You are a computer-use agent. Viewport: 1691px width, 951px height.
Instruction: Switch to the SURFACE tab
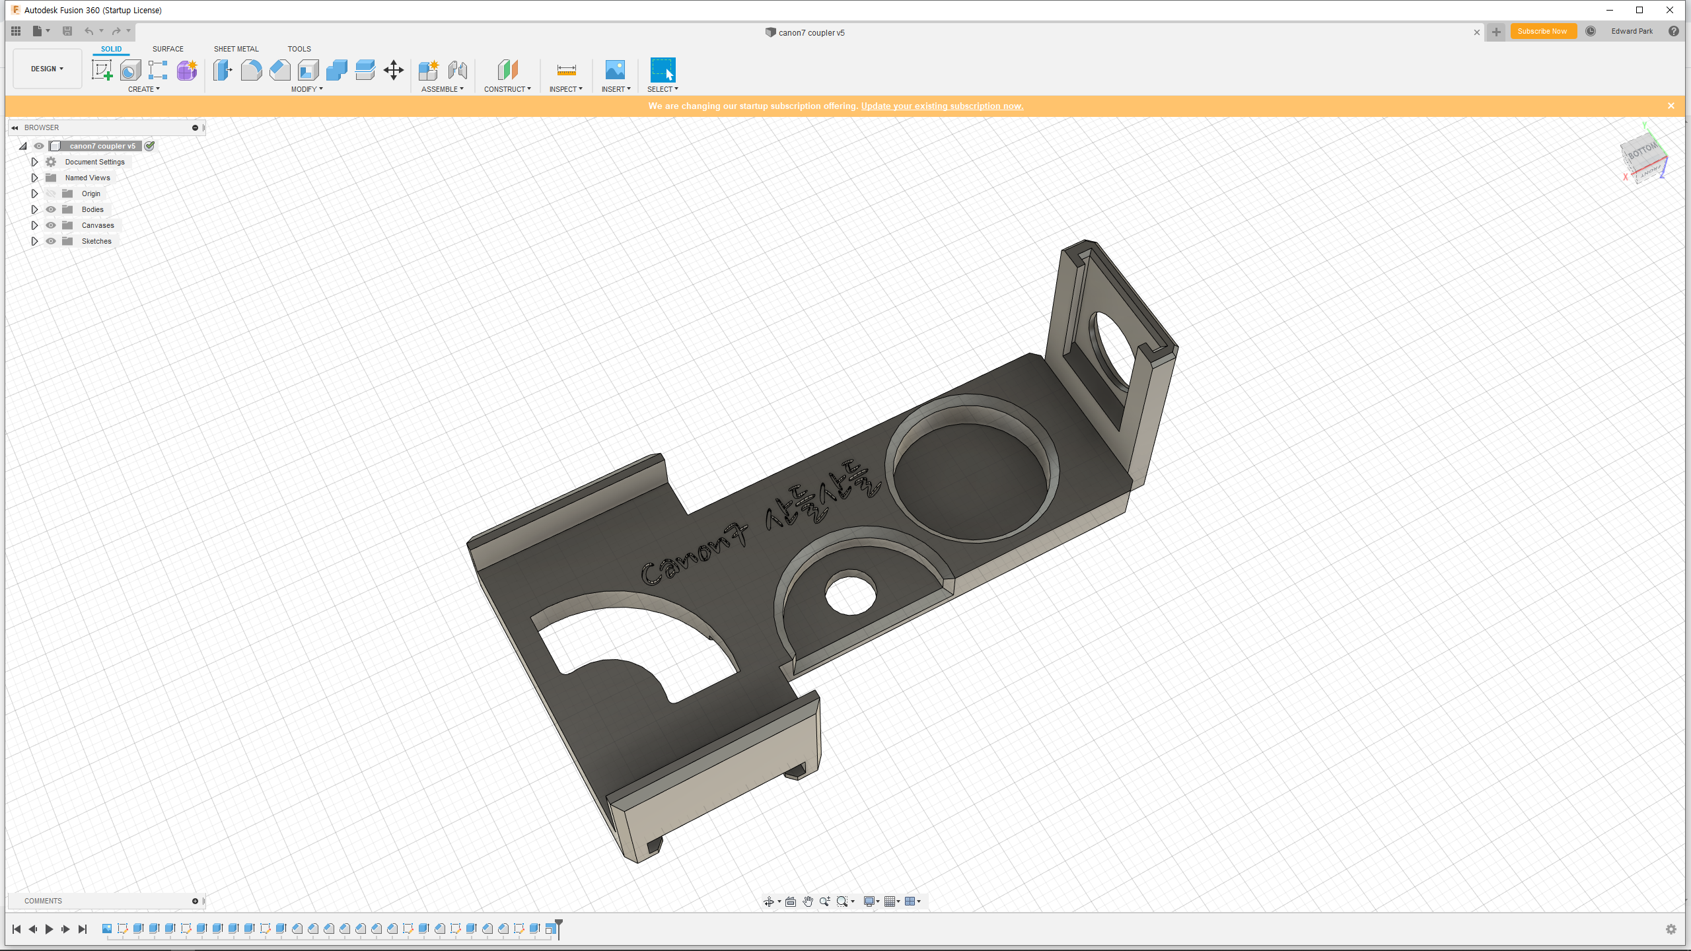click(x=168, y=49)
